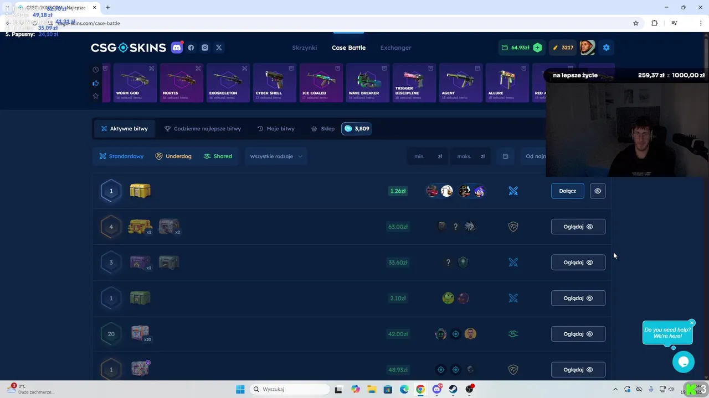Click the crossed swords icon in 1.26zł row
This screenshot has height=398, width=709.
tap(513, 191)
